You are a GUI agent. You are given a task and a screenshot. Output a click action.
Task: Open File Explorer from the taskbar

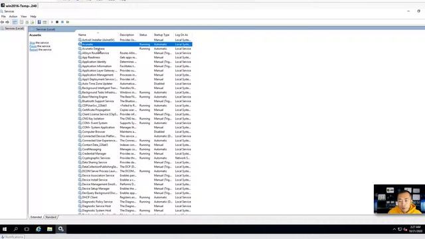coord(50,229)
